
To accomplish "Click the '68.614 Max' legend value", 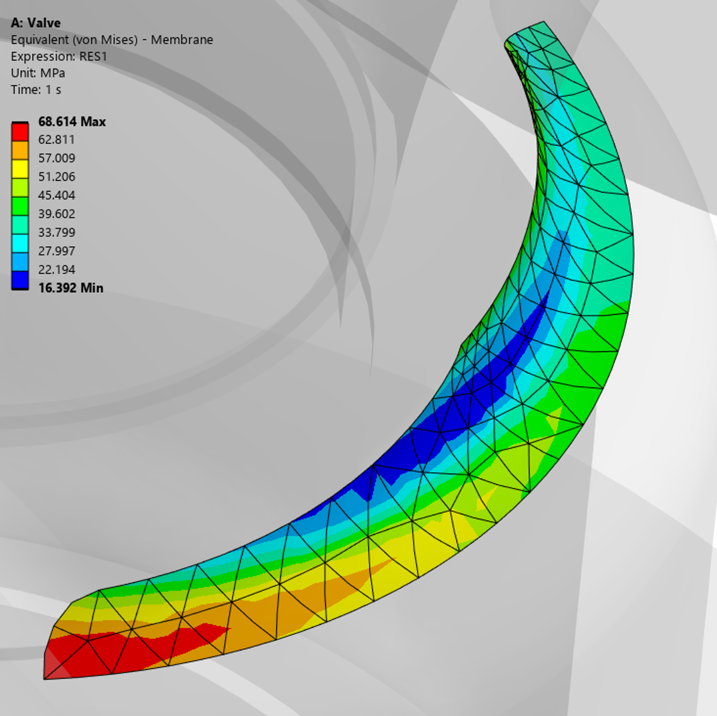I will 72,122.
